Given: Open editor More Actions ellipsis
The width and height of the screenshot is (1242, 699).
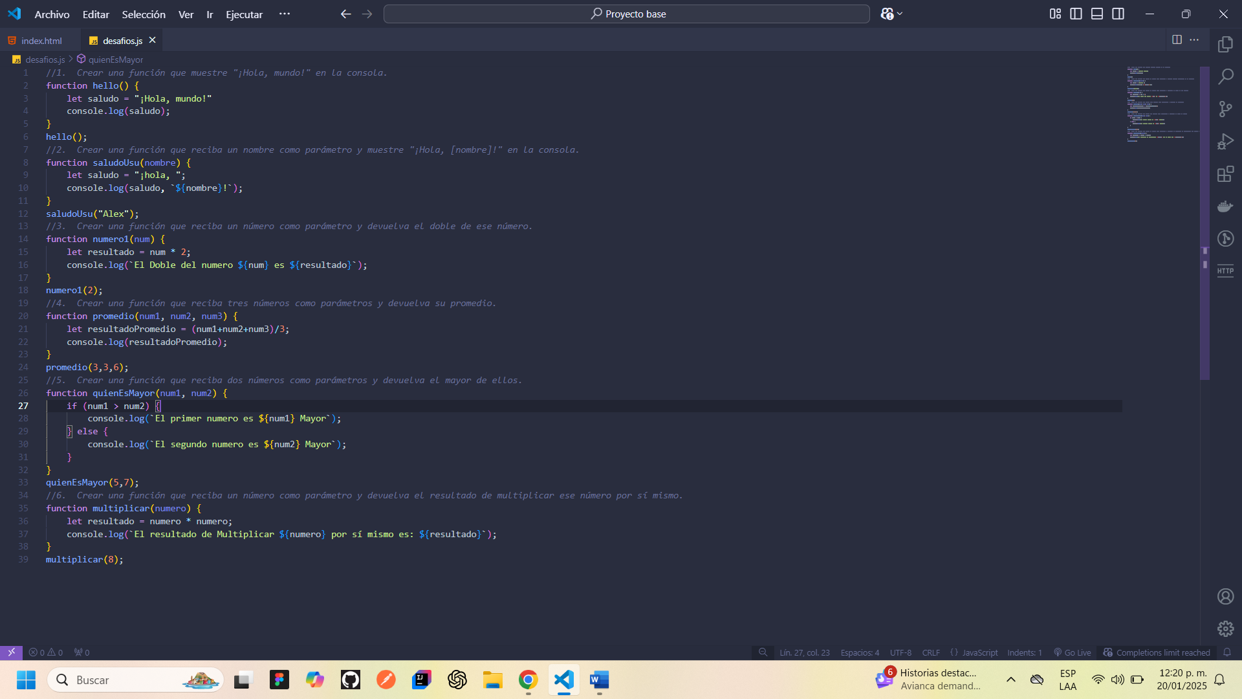Looking at the screenshot, I should pyautogui.click(x=1194, y=40).
